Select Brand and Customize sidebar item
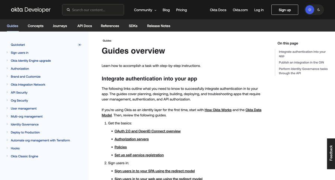 pyautogui.click(x=26, y=77)
